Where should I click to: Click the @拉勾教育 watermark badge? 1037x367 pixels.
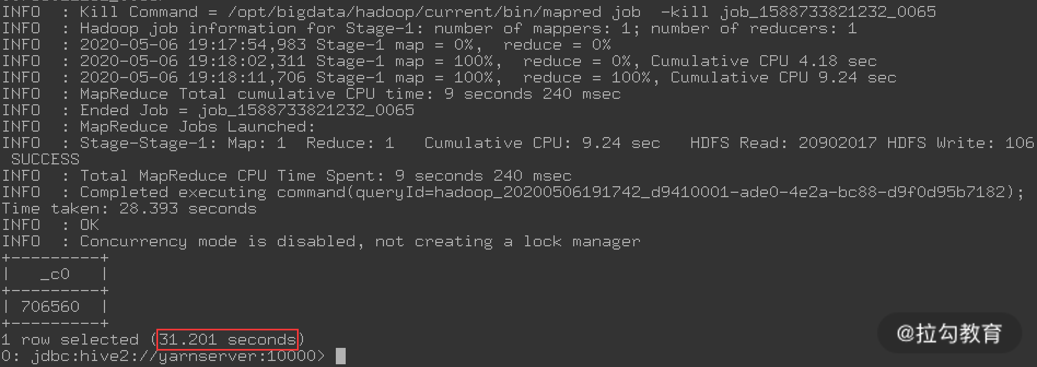949,333
